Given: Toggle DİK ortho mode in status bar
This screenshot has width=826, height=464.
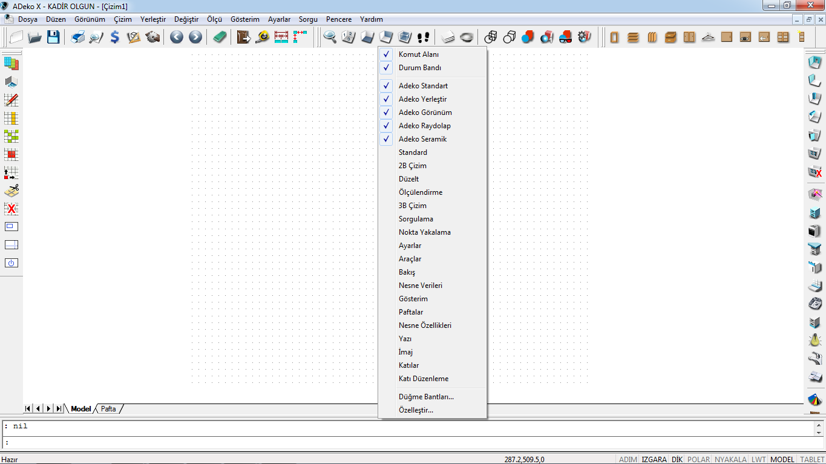Looking at the screenshot, I should click(x=677, y=459).
